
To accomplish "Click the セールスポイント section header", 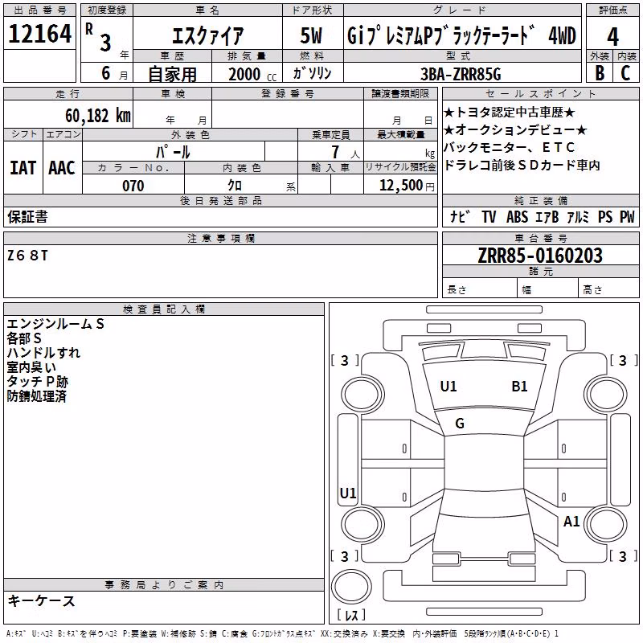I will (x=540, y=94).
